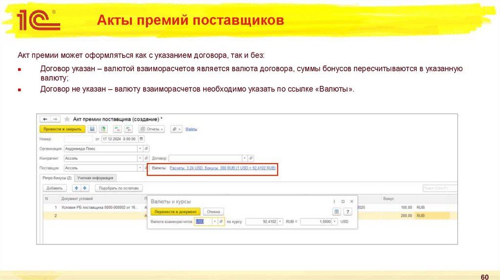Image resolution: width=500 pixels, height=280 pixels.
Task: Click the green Post document icon
Action: (x=103, y=129)
